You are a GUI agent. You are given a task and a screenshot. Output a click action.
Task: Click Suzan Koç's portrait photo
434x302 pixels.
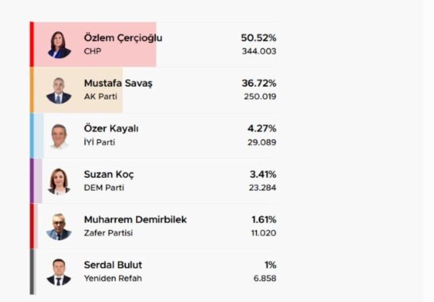(x=59, y=181)
